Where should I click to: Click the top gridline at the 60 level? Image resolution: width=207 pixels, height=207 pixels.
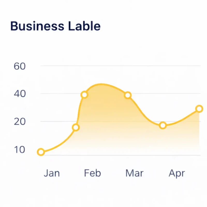point(119,66)
